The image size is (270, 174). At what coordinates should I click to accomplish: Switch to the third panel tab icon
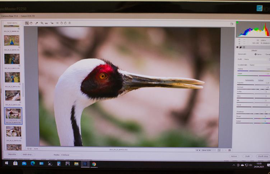click(244, 47)
